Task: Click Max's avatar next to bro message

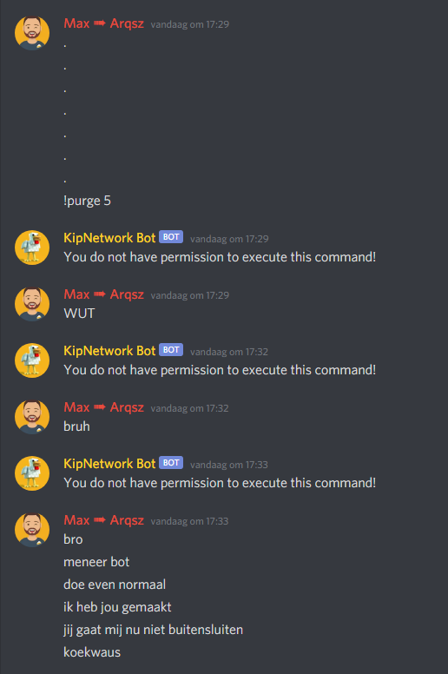Action: pyautogui.click(x=32, y=530)
